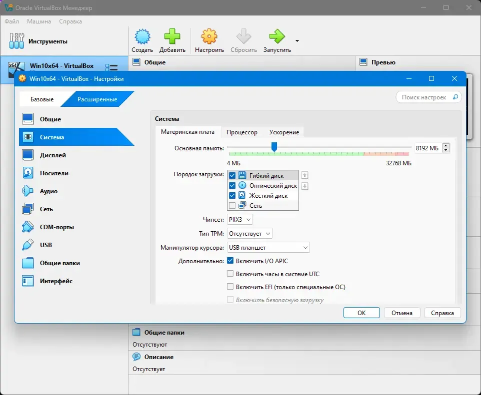Click the memory slider handle
481x395 pixels.
pos(274,147)
